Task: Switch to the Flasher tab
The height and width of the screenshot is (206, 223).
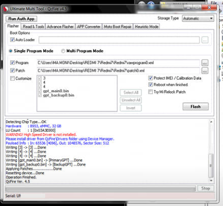Action: 13,26
